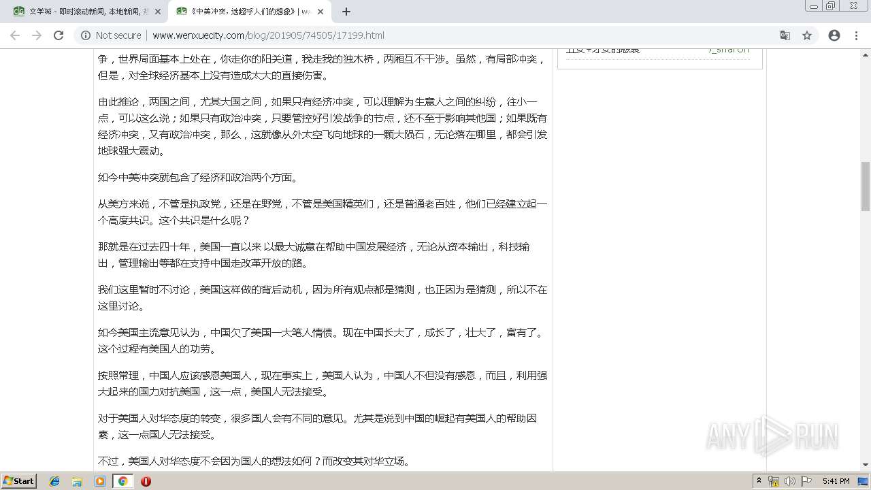Click the paragraph starting 由此推论
The image size is (871, 490).
coord(323,127)
